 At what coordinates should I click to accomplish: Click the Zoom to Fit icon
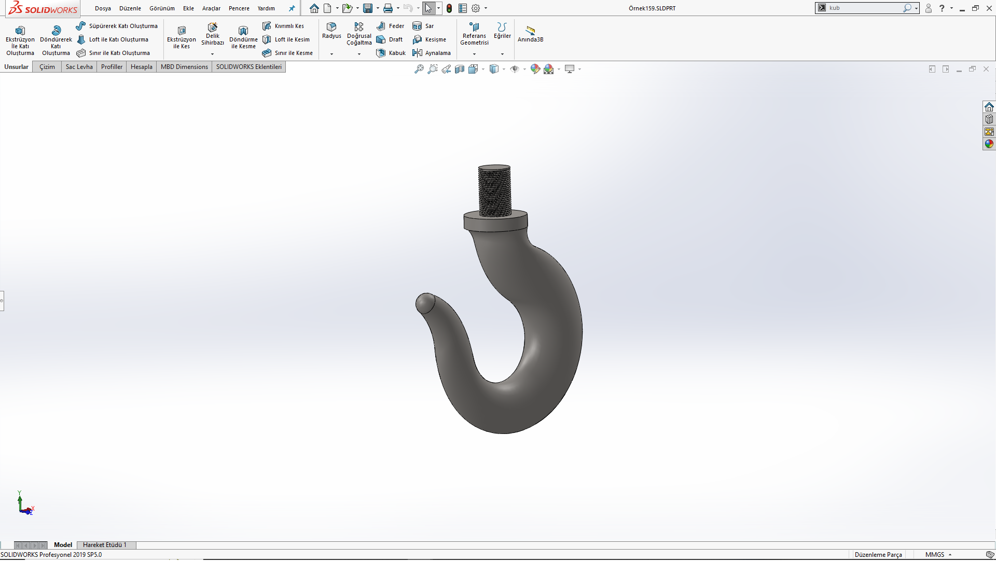419,69
